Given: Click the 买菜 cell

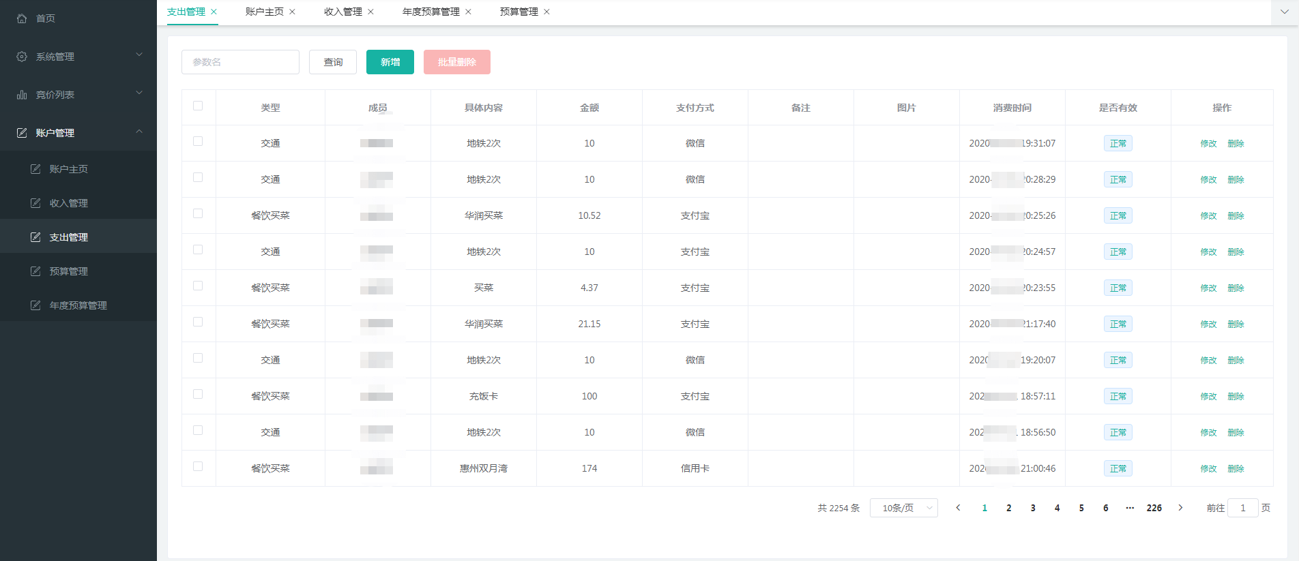Looking at the screenshot, I should tap(484, 288).
